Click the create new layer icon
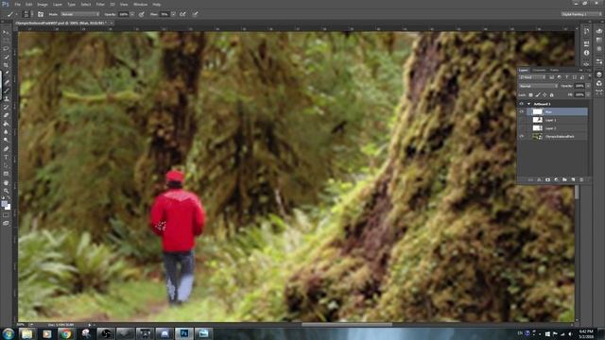 tap(573, 179)
